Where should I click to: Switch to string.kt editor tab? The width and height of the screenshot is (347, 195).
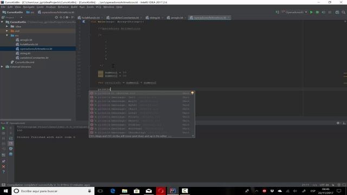[x=155, y=17]
